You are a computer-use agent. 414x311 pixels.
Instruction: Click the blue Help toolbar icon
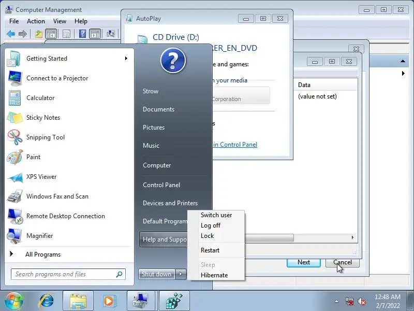(x=82, y=34)
